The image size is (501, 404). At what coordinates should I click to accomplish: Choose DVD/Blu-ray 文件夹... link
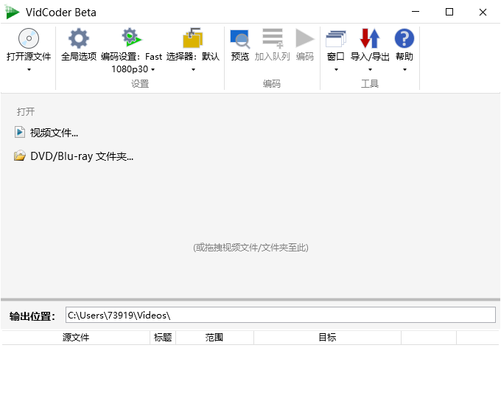click(82, 156)
